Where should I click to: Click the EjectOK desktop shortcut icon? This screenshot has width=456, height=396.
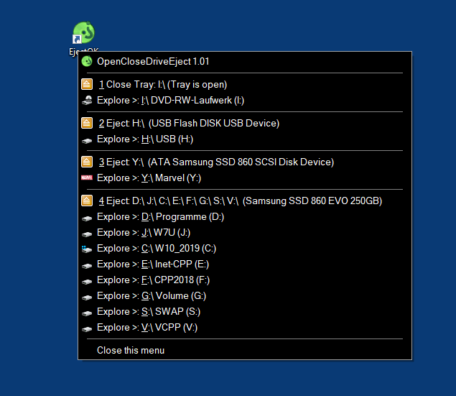[84, 34]
